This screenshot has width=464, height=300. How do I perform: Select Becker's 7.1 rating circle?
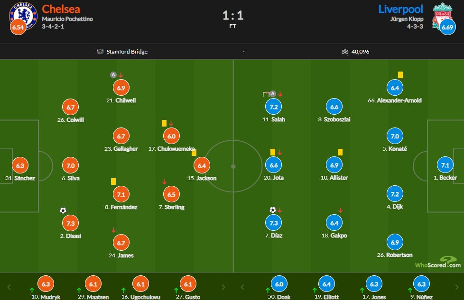pos(445,165)
